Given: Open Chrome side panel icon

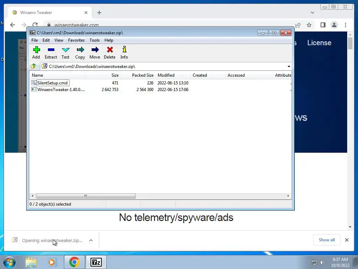Looking at the screenshot, I should (x=323, y=25).
